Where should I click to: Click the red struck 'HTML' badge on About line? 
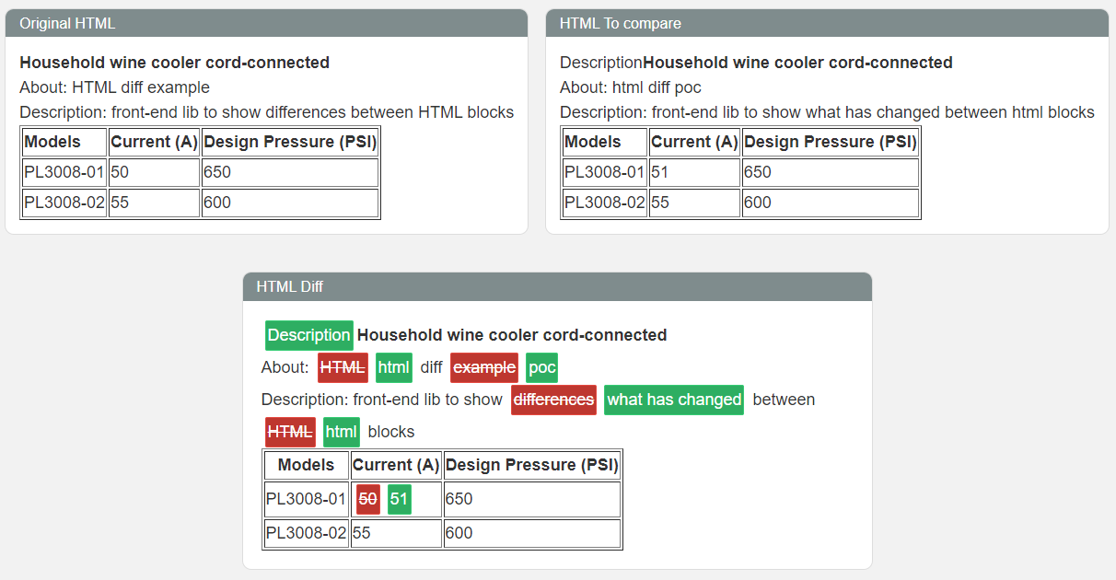point(343,367)
